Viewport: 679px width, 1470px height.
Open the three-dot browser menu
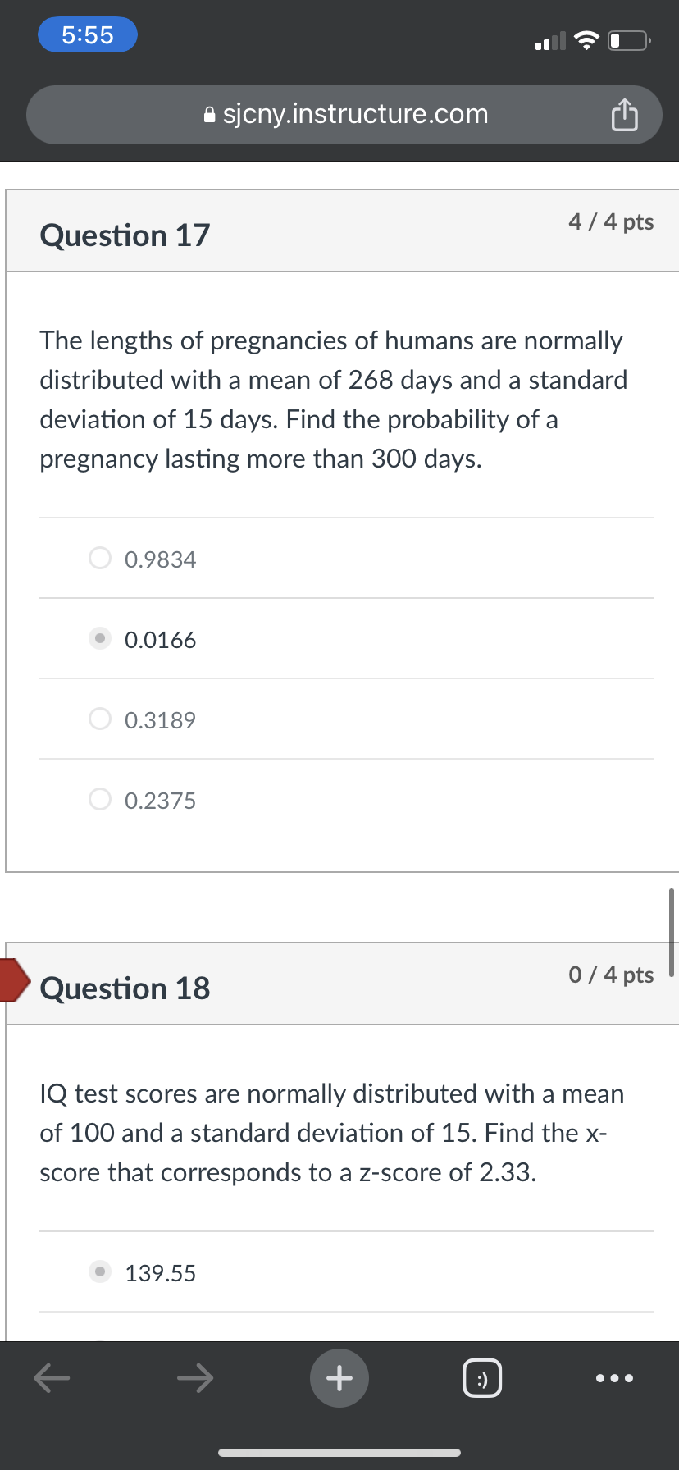(x=614, y=1378)
